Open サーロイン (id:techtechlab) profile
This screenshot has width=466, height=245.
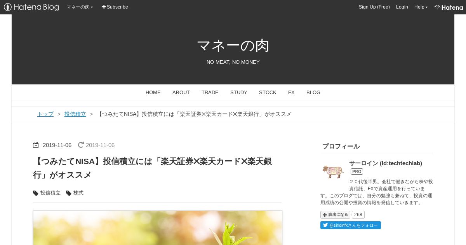tap(386, 163)
